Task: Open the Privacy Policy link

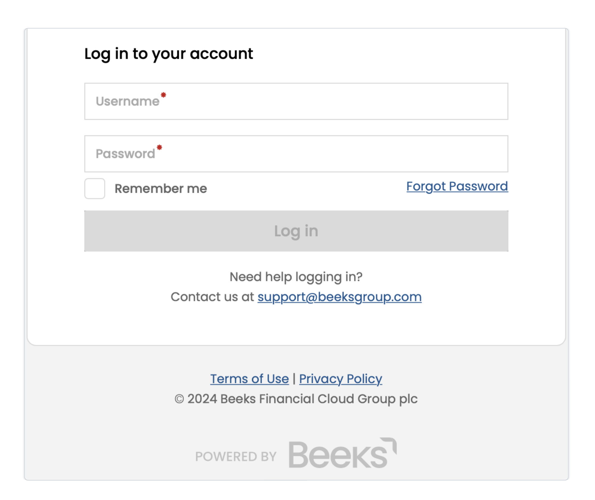Action: pyautogui.click(x=340, y=379)
